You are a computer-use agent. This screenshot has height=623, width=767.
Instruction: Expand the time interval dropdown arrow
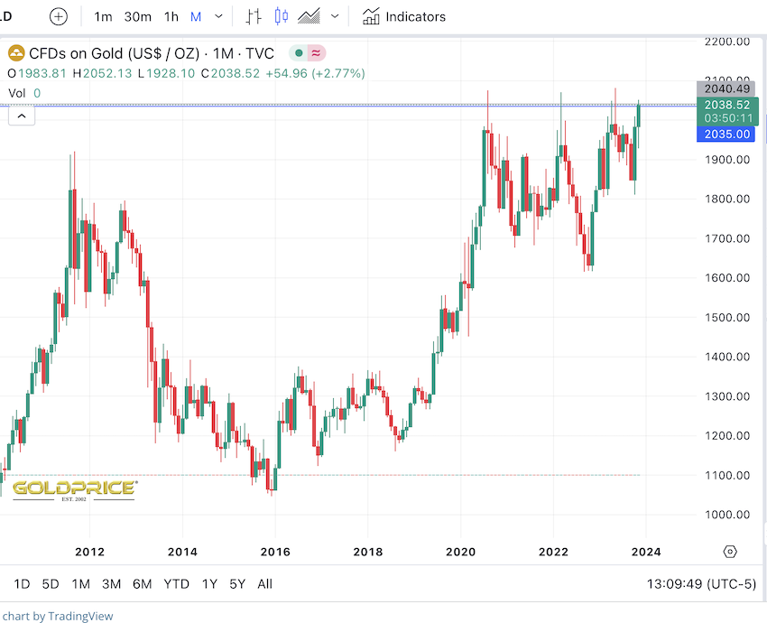coord(220,16)
